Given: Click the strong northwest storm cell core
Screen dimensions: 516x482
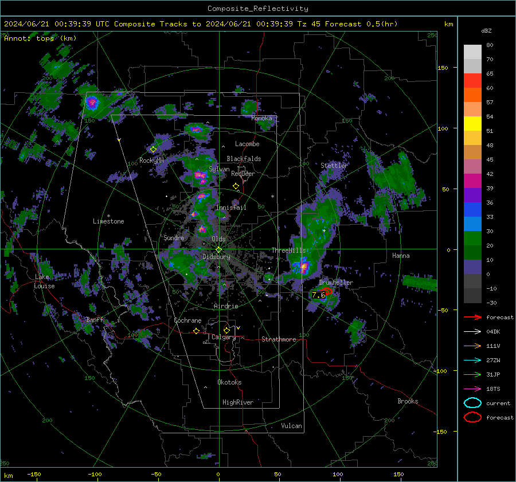Looking at the screenshot, I should click(92, 103).
